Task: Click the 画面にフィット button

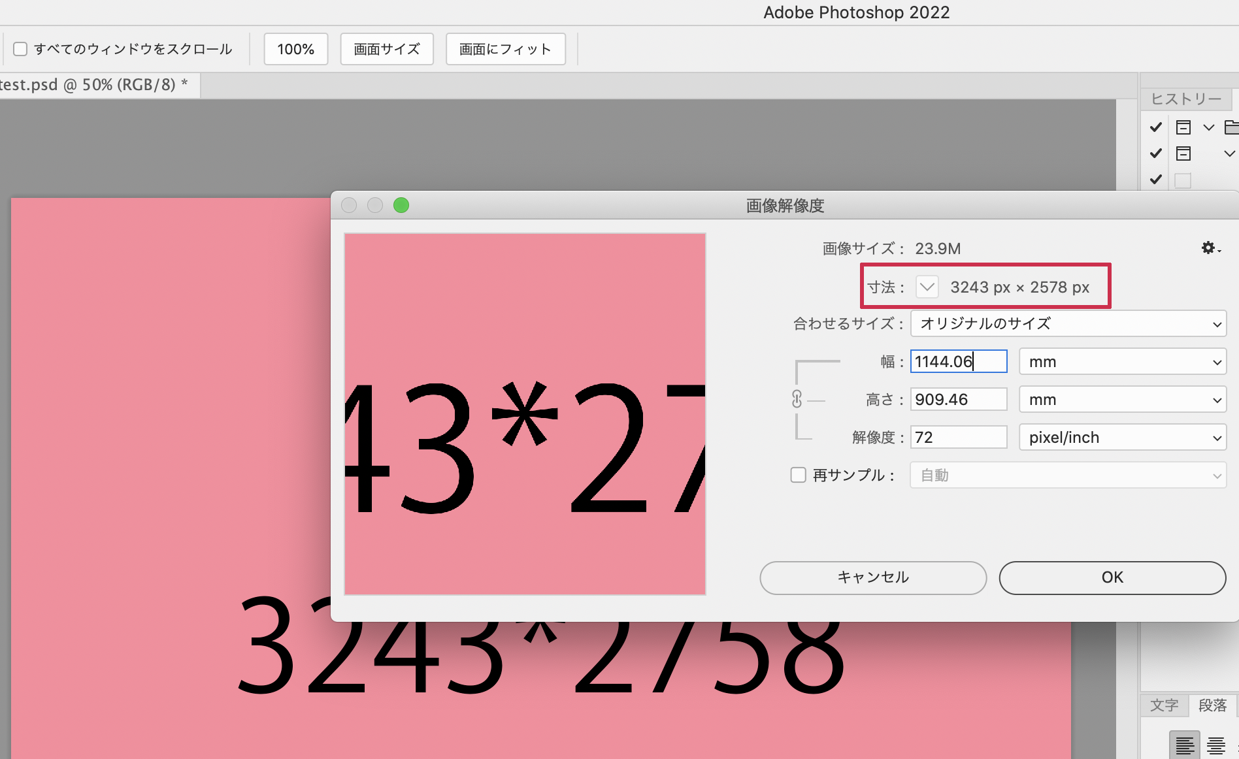Action: [x=506, y=49]
